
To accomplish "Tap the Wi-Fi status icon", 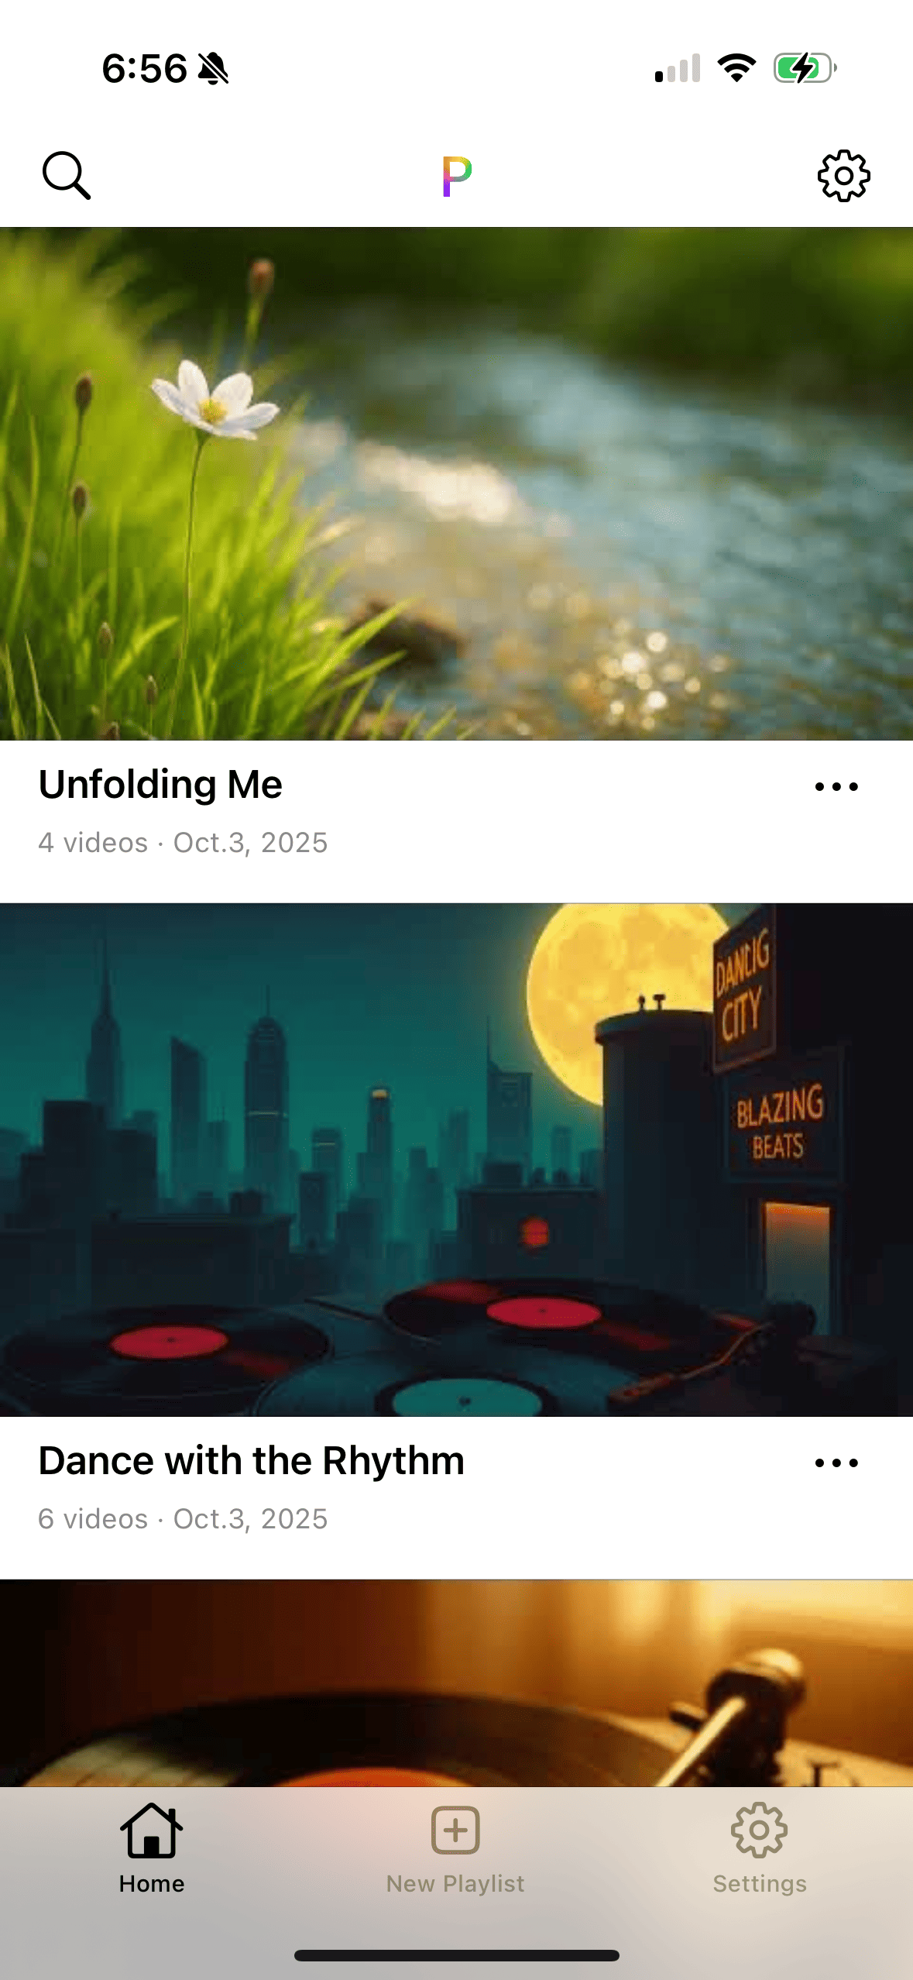I will (736, 68).
